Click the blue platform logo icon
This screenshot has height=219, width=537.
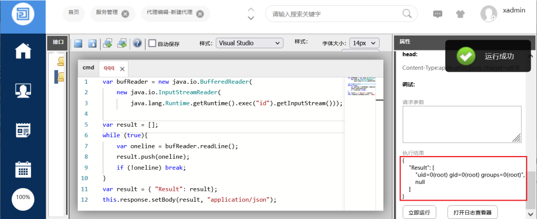(23, 14)
